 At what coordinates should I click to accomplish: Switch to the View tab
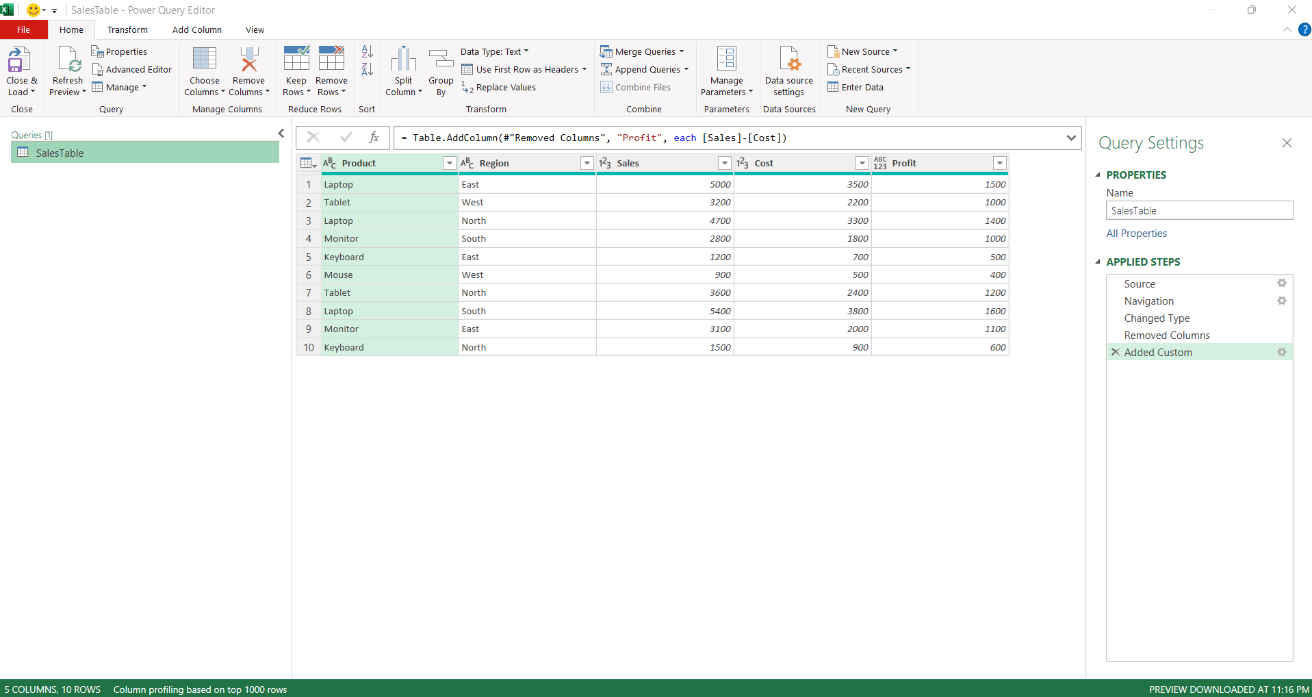coord(255,29)
